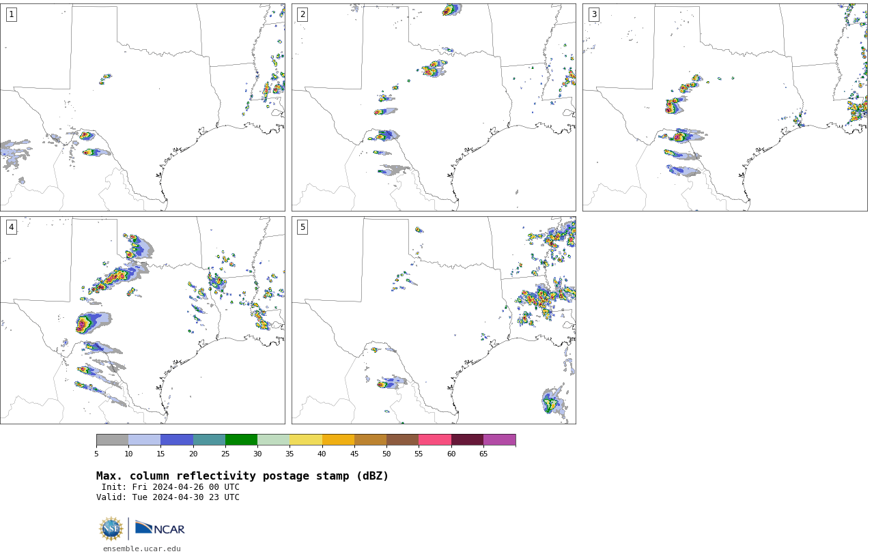The width and height of the screenshot is (874, 556).
Task: Click the teal 20-25 dBZ swatch
Action: pyautogui.click(x=209, y=439)
